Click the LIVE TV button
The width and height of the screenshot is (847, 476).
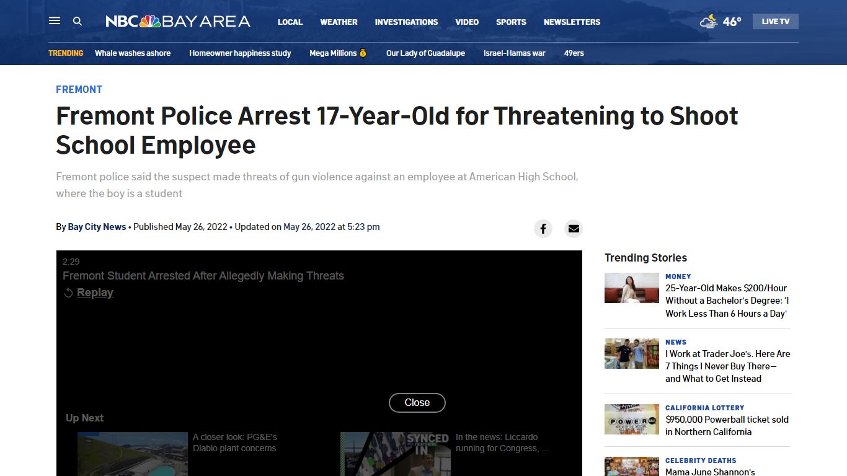776,21
